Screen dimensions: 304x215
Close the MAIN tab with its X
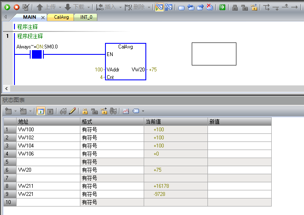pyautogui.click(x=43, y=17)
